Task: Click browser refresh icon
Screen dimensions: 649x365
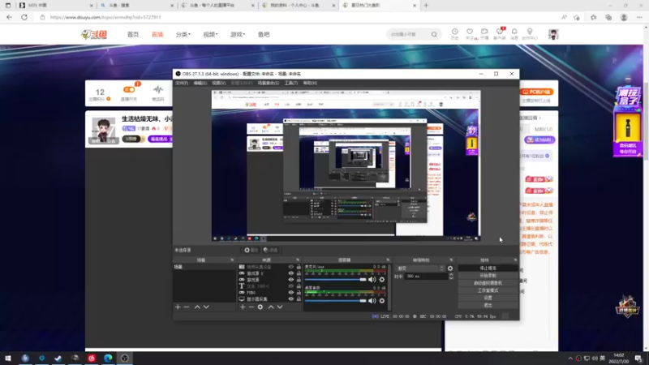Action: pos(24,17)
